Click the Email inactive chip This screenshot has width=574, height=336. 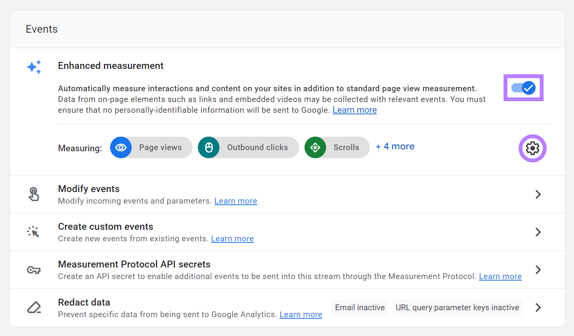click(360, 307)
